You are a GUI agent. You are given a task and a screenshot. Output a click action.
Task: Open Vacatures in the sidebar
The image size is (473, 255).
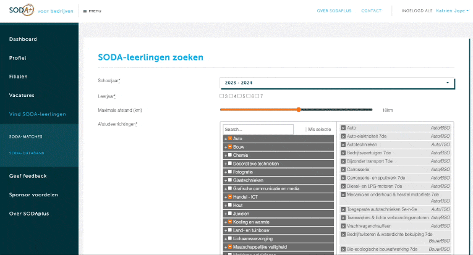(x=22, y=96)
